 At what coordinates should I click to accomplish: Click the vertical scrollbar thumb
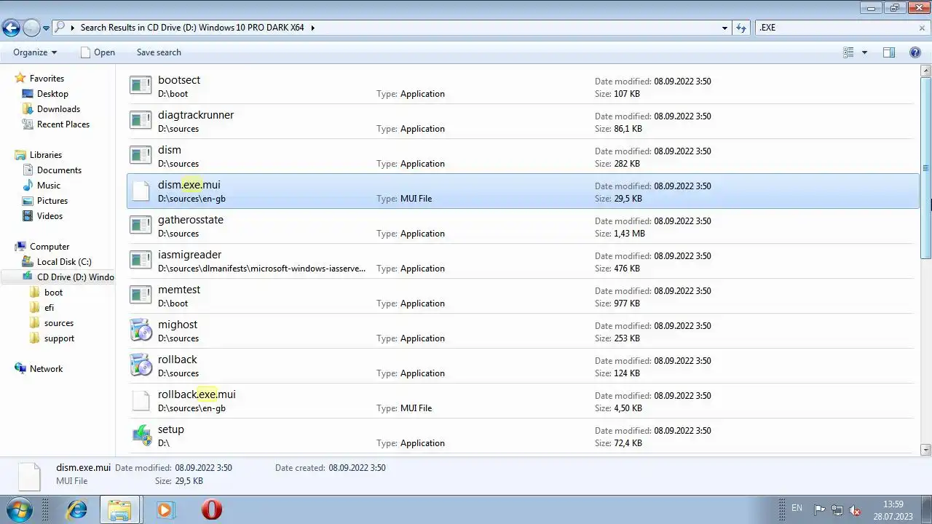coord(925,167)
